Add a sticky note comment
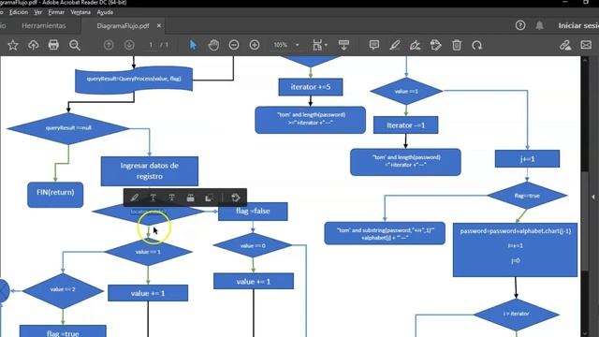599x337 pixels. coord(374,45)
